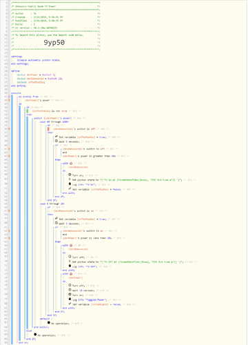The width and height of the screenshot is (248, 345).
Task: Click the green indicator beside inTheMiddle is not true
Action: click(28, 111)
